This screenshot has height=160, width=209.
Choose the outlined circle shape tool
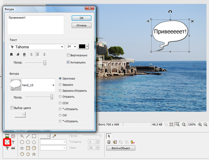point(28,142)
